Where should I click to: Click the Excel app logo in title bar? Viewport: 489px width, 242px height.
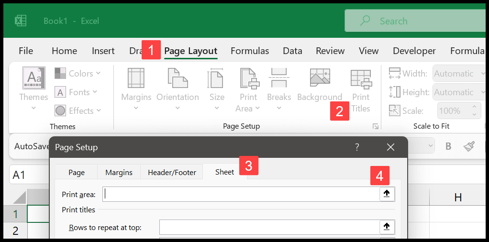tap(21, 21)
